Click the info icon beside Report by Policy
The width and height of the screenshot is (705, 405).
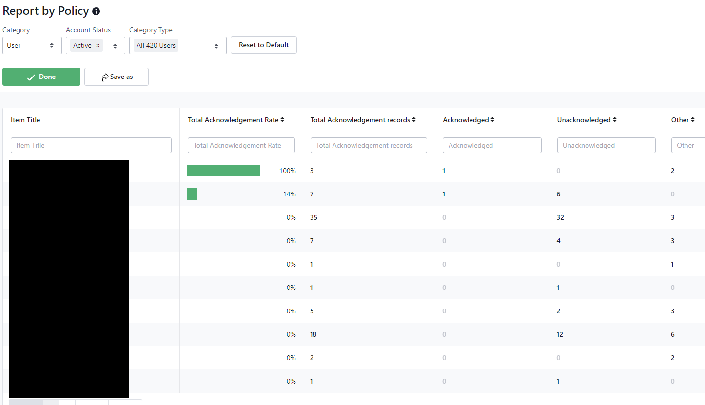(96, 11)
